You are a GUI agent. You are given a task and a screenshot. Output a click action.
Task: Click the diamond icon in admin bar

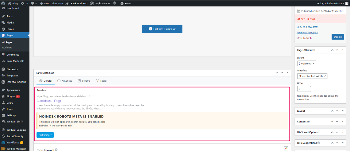[114, 3]
